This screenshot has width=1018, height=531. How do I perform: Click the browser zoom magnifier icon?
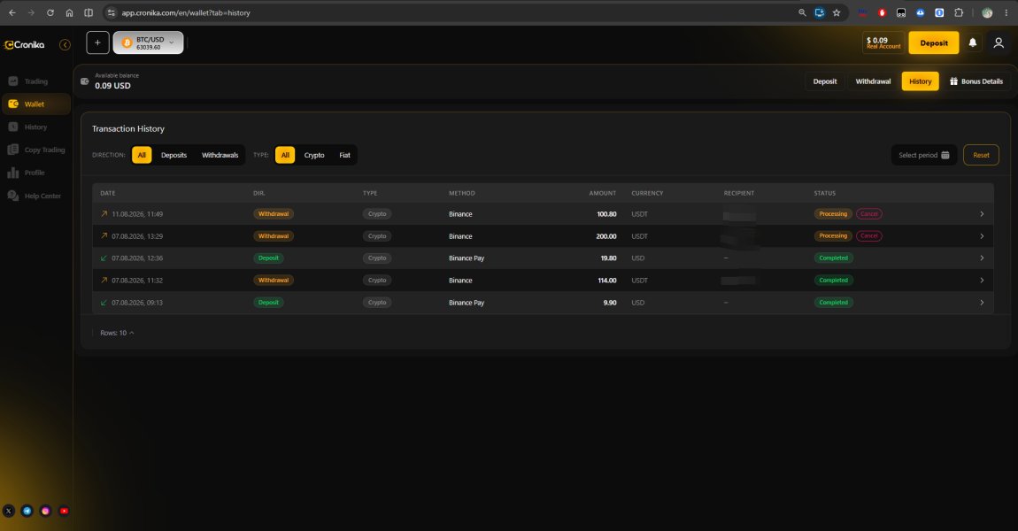[x=802, y=12]
